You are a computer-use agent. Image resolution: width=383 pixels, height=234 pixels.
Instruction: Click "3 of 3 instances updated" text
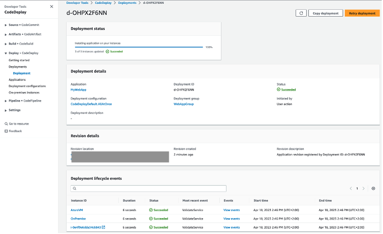89,52
